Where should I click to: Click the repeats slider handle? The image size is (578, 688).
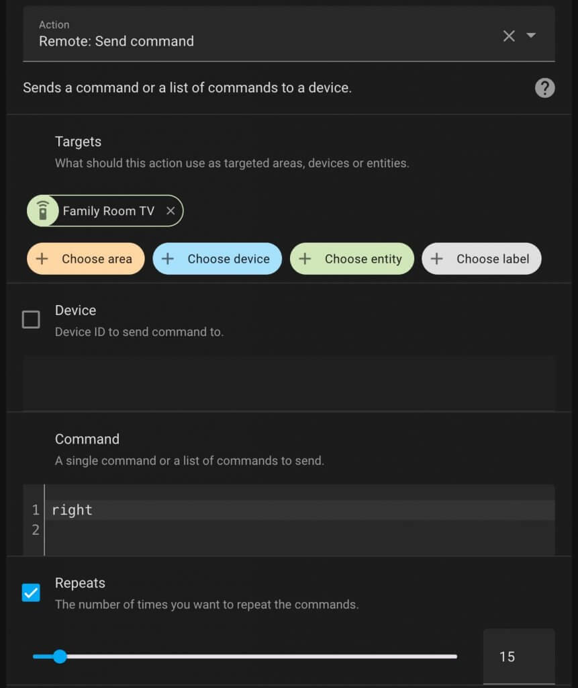pos(60,656)
